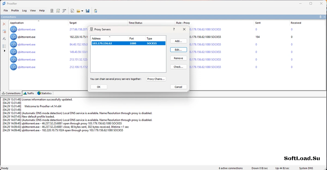Click qbittorrent icon in 217.66.158.207 row
The width and height of the screenshot is (327, 170).
tap(13, 29)
